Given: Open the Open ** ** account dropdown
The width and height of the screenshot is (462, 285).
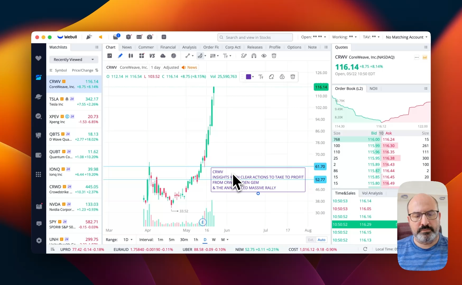Looking at the screenshot, I should [x=313, y=37].
